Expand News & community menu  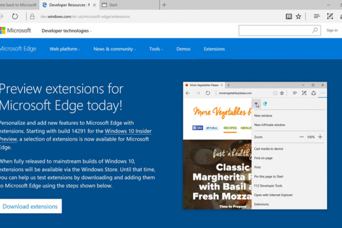tap(115, 49)
